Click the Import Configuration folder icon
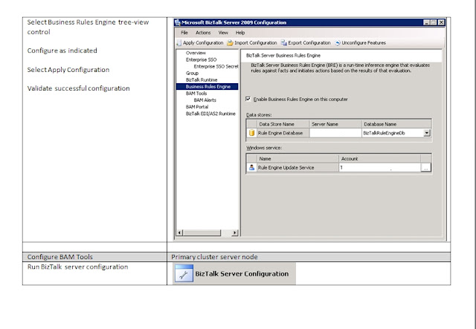476x329 pixels. (x=230, y=43)
